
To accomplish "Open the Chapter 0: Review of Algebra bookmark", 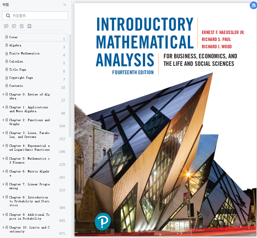I will pos(30,96).
